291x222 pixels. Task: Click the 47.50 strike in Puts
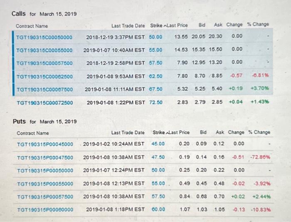point(158,157)
